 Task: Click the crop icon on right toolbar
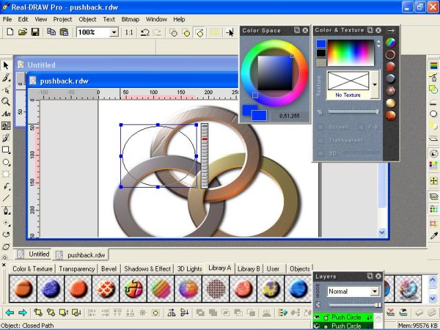tap(434, 223)
